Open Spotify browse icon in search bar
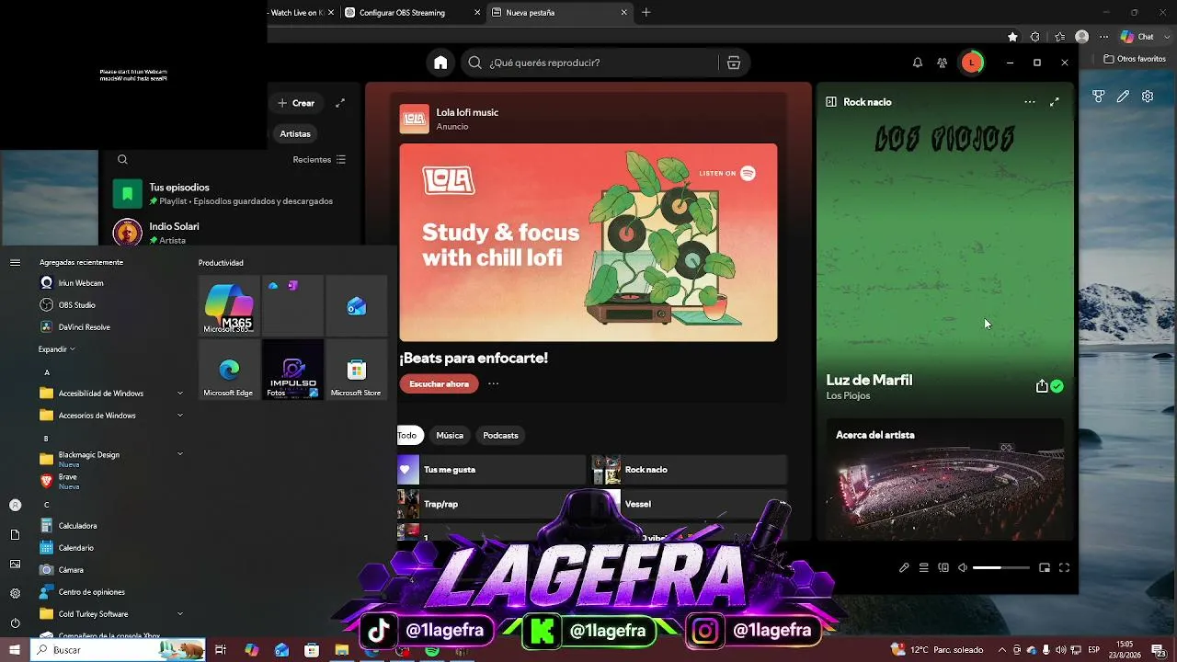The image size is (1177, 662). [733, 63]
